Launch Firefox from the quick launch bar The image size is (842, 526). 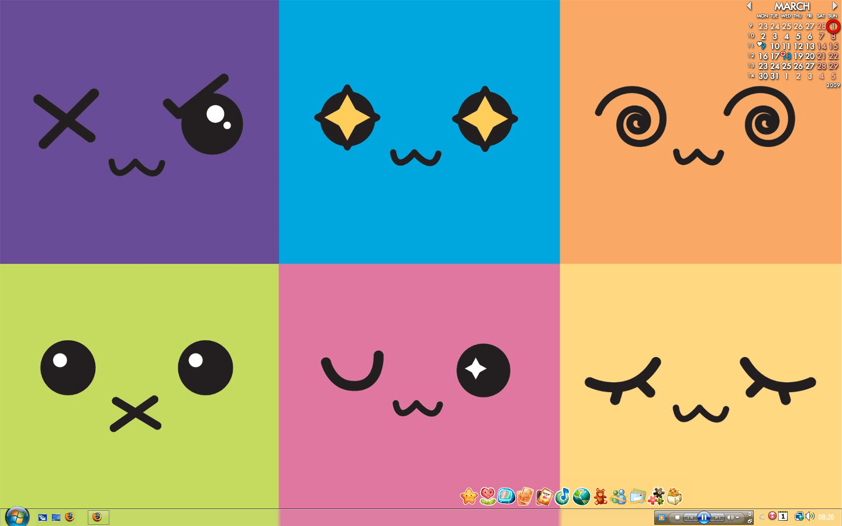pyautogui.click(x=70, y=517)
